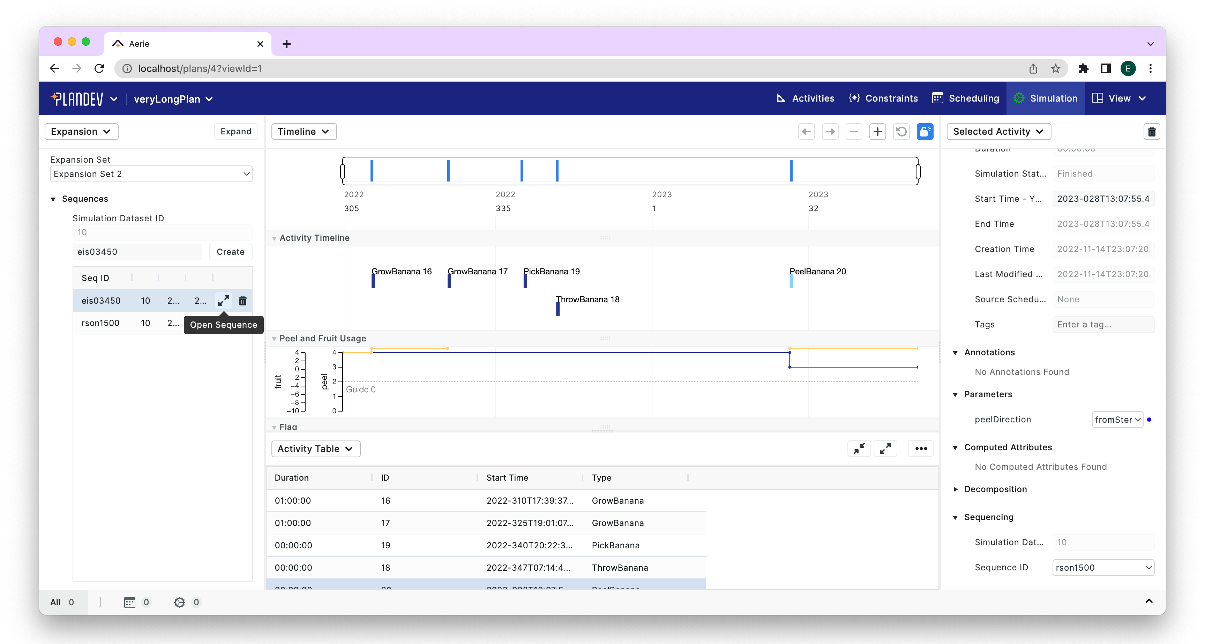Open the Constraints view

point(883,98)
